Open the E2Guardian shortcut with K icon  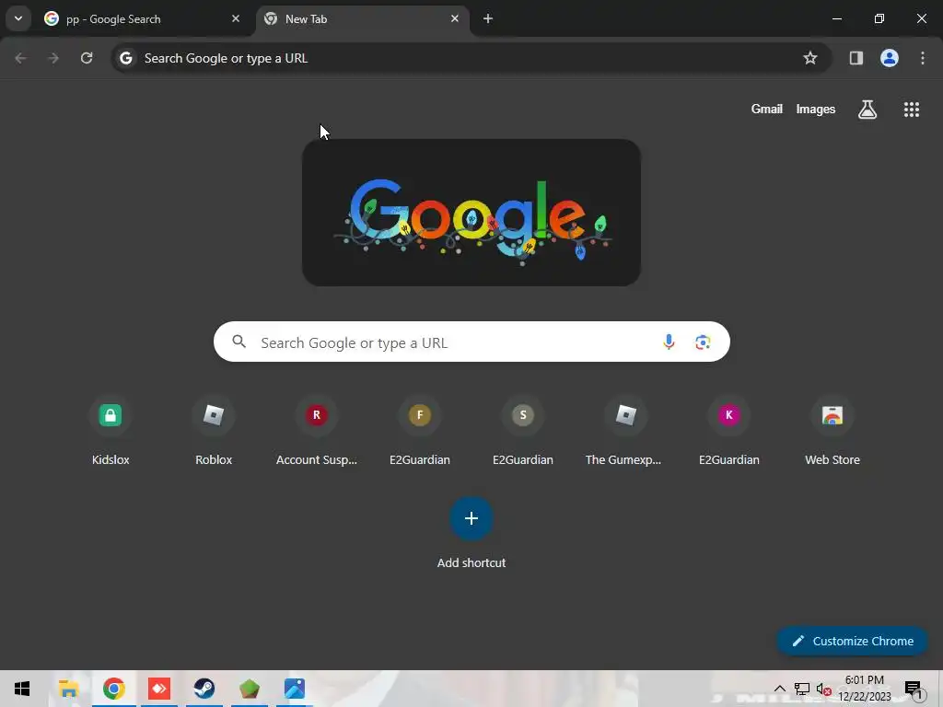[x=729, y=431]
